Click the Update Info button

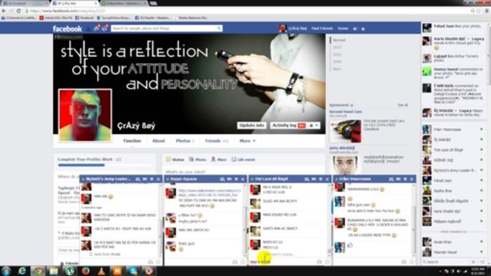click(251, 125)
